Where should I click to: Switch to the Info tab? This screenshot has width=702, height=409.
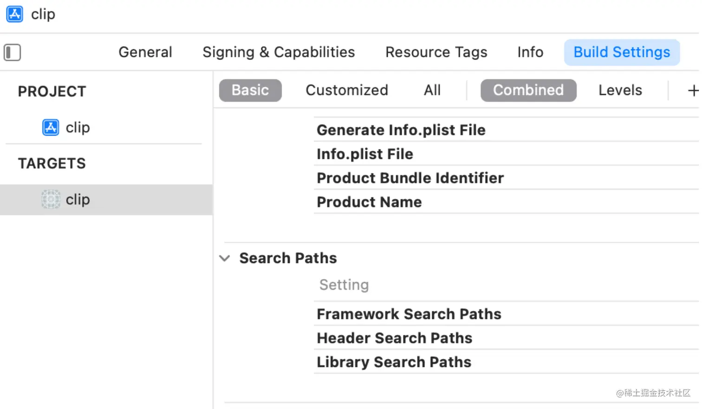coord(530,52)
